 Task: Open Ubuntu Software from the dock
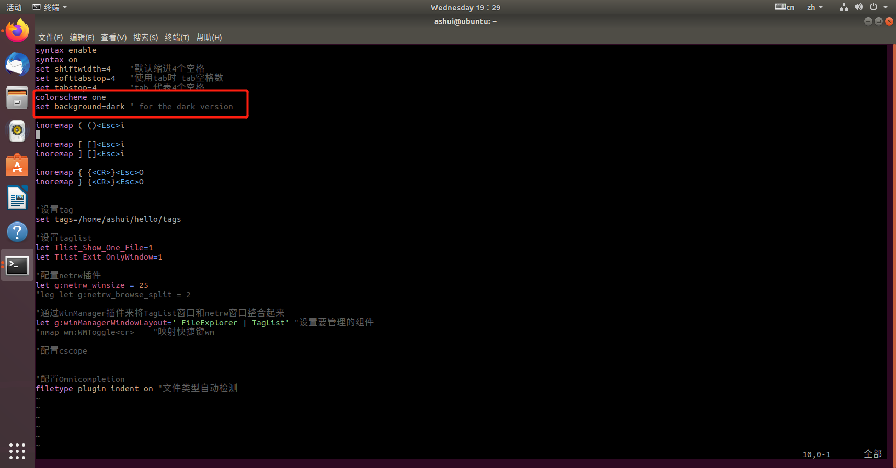(17, 165)
